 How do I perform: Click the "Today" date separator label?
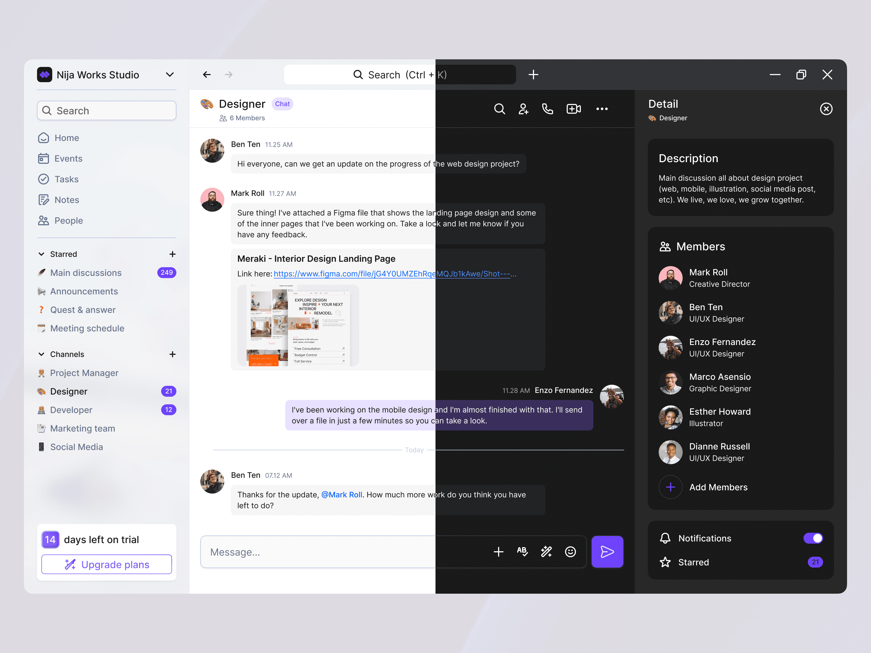pyautogui.click(x=414, y=450)
